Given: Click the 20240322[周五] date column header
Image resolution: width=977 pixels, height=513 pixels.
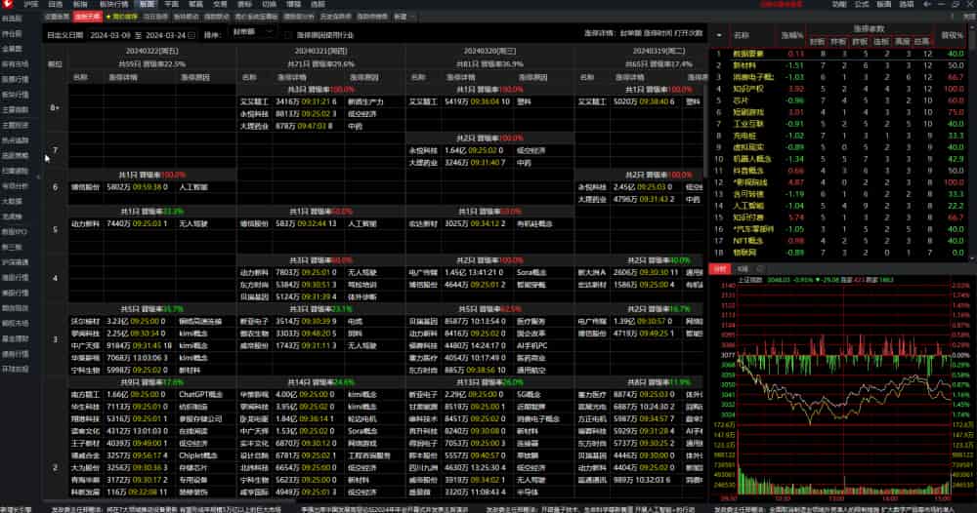Looking at the screenshot, I should coord(152,51).
